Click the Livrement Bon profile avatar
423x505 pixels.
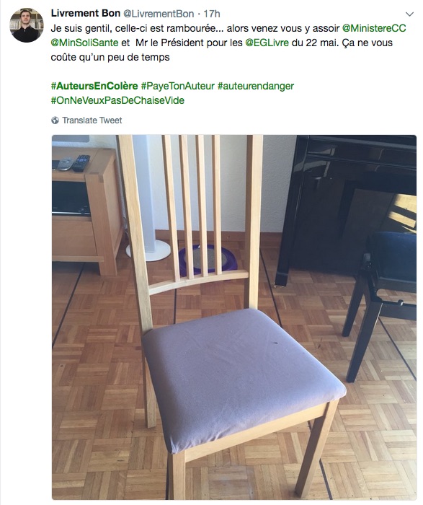(x=27, y=25)
